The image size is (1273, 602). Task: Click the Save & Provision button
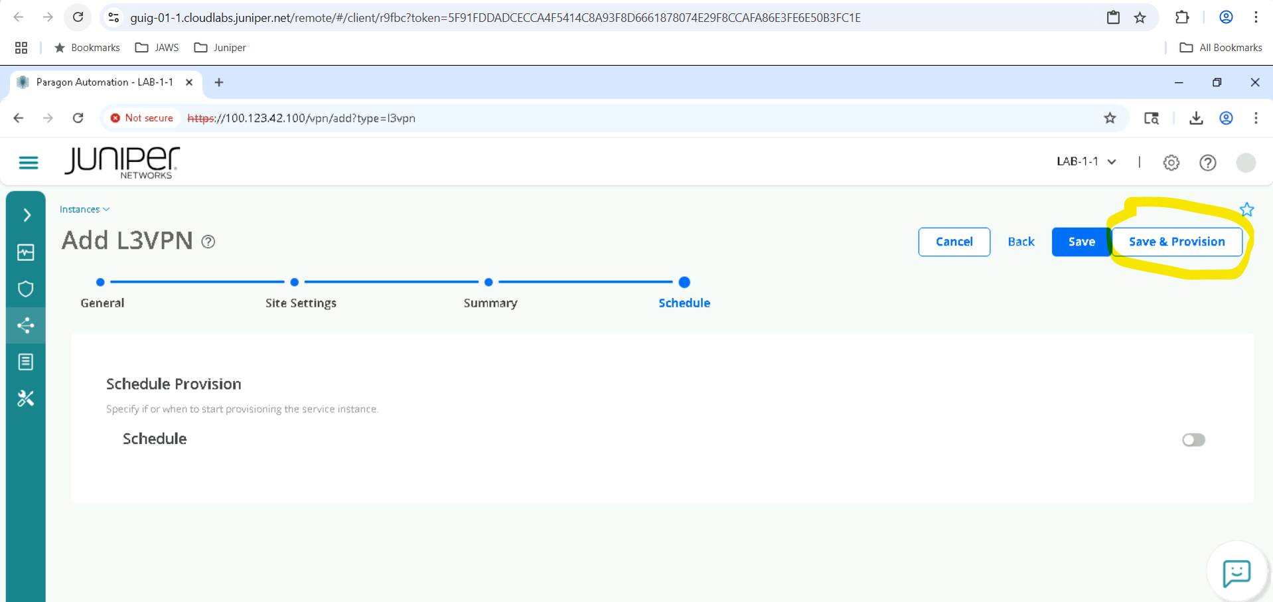1177,242
